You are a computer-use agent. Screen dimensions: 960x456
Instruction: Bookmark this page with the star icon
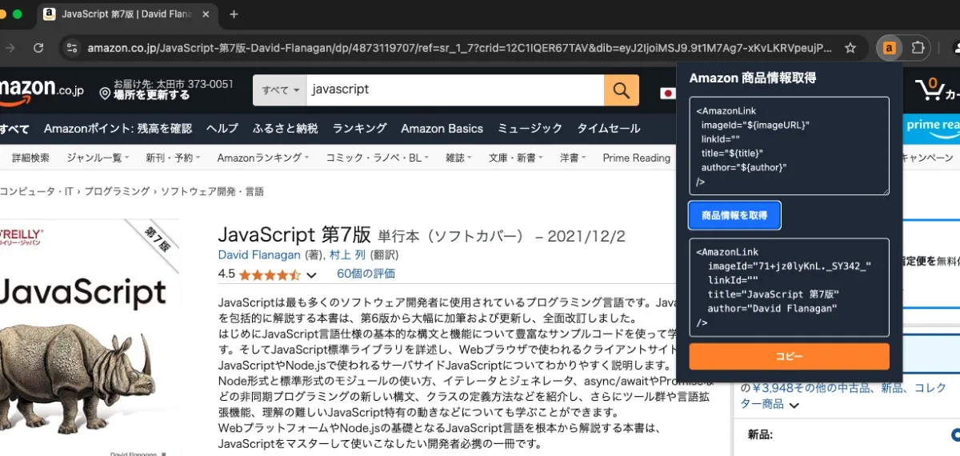[x=850, y=48]
